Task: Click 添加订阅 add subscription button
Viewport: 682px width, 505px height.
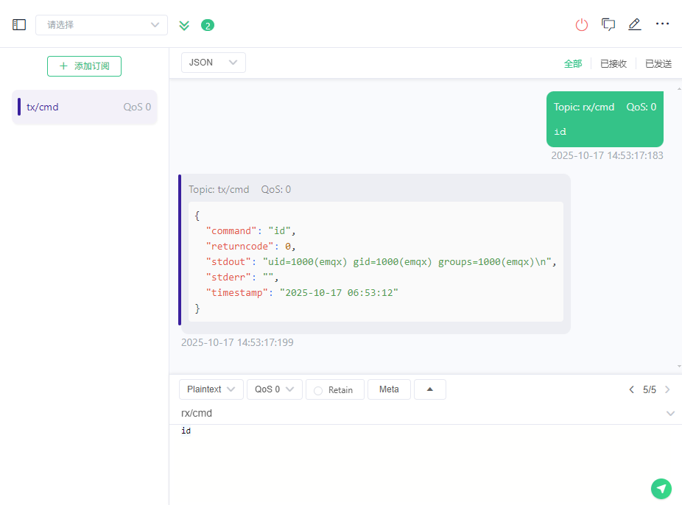Action: [x=85, y=66]
